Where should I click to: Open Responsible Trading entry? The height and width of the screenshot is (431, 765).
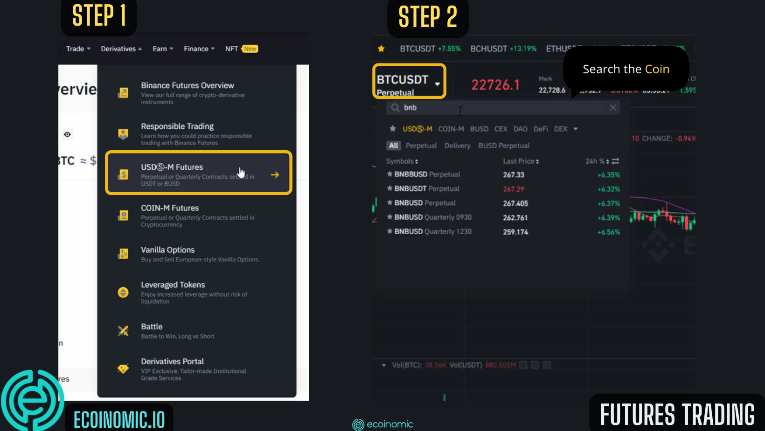point(197,134)
